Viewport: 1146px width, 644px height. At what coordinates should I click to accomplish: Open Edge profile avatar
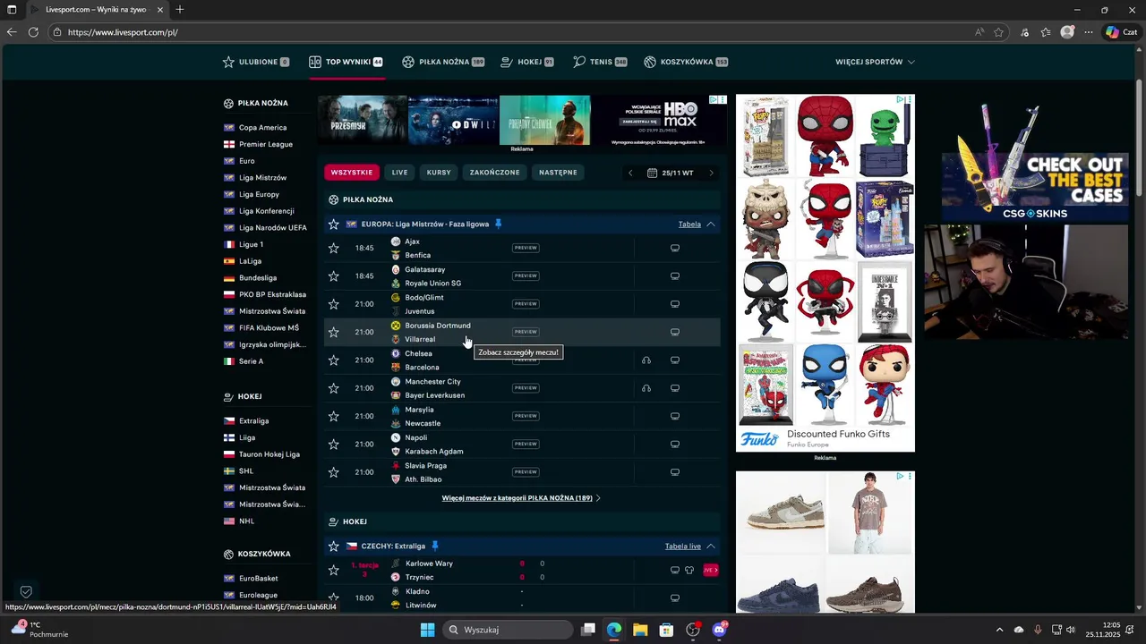(x=1067, y=32)
